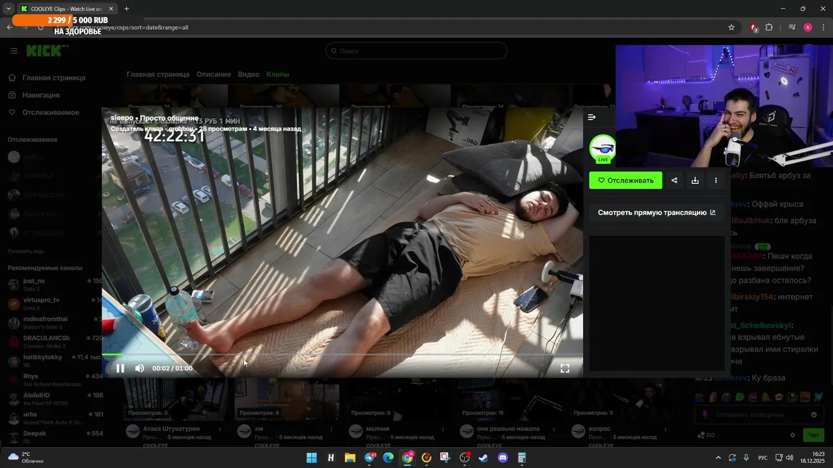This screenshot has height=468, width=833.
Task: Open the chat emoji picker icon
Action: pyautogui.click(x=813, y=415)
